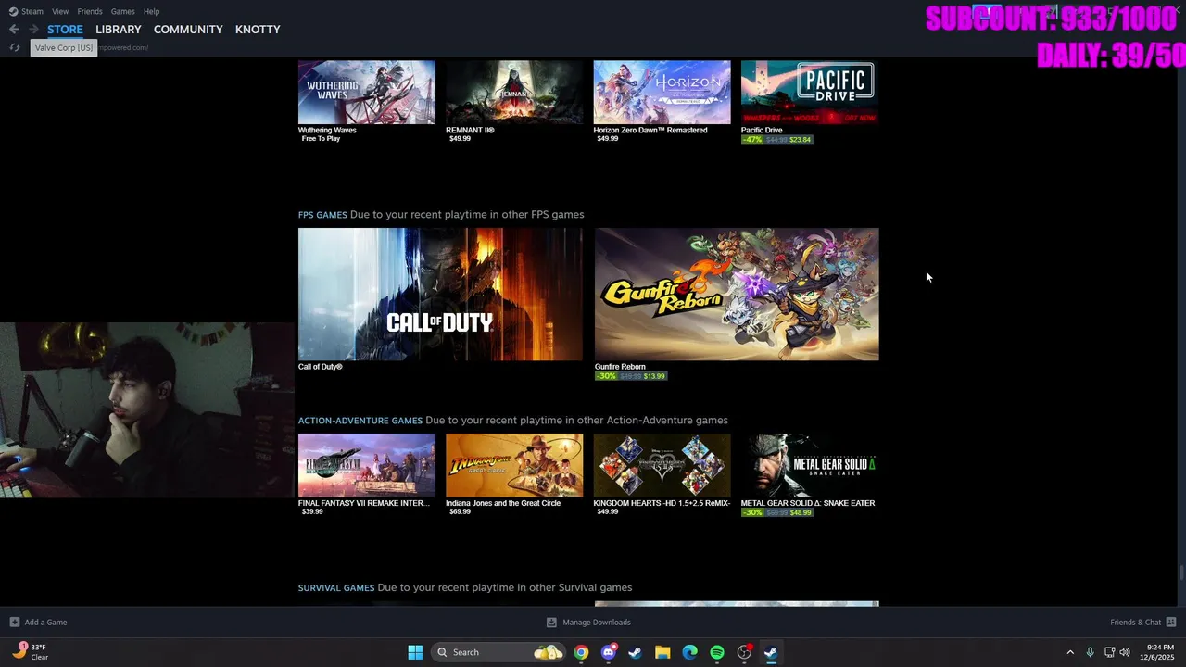Open the KNOTTY profile tab

pos(258,30)
